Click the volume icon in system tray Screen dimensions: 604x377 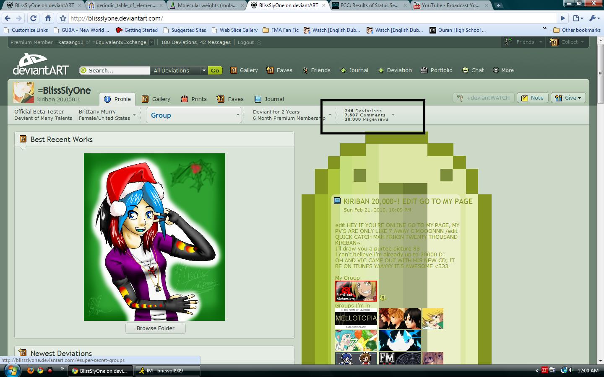(x=571, y=370)
